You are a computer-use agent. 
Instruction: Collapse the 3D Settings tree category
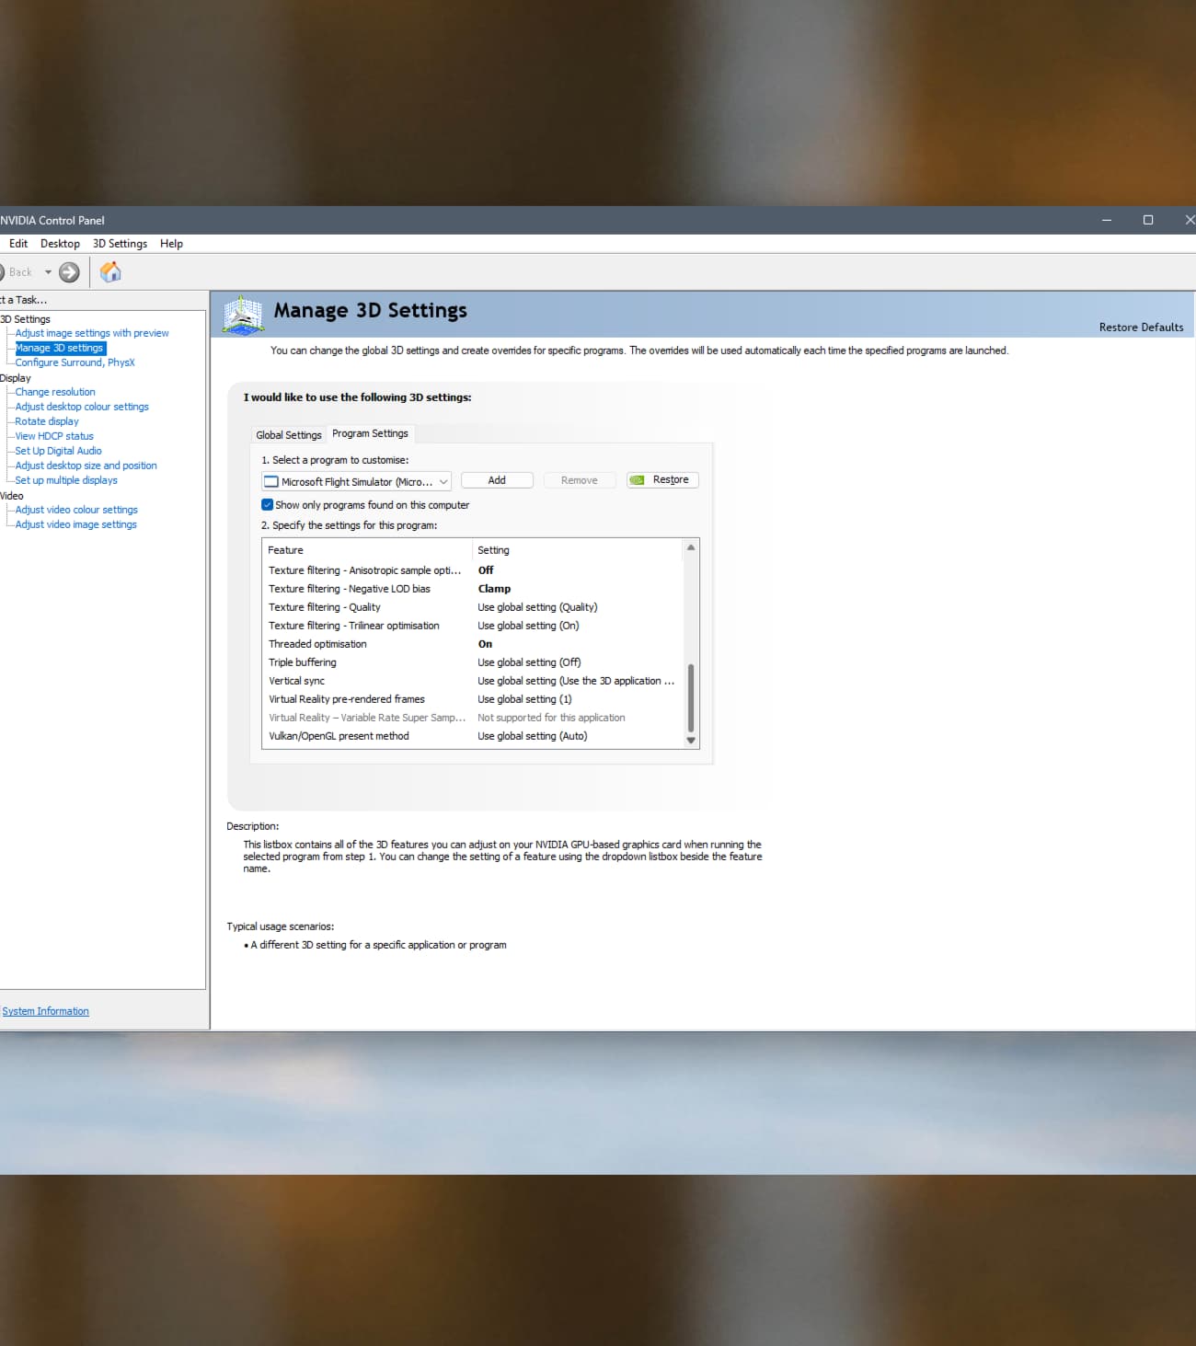tap(25, 319)
